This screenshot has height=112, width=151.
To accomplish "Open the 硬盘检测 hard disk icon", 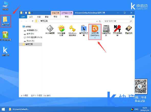I will [x=129, y=29].
